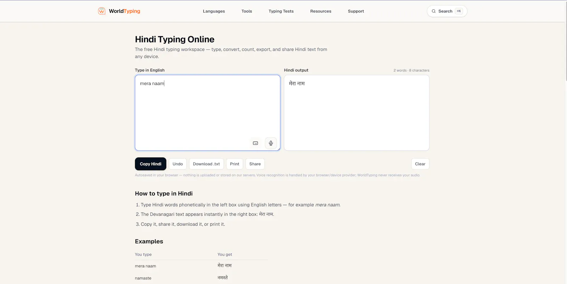Clear the text with Clear button
Viewport: 567px width, 284px height.
[420, 164]
